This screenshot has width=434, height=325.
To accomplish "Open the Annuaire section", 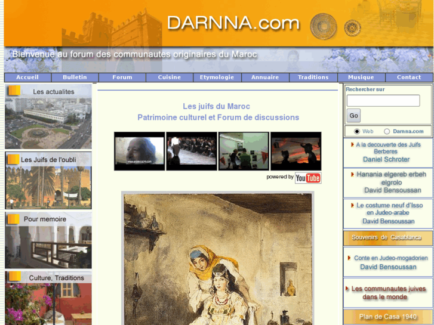I will (265, 78).
